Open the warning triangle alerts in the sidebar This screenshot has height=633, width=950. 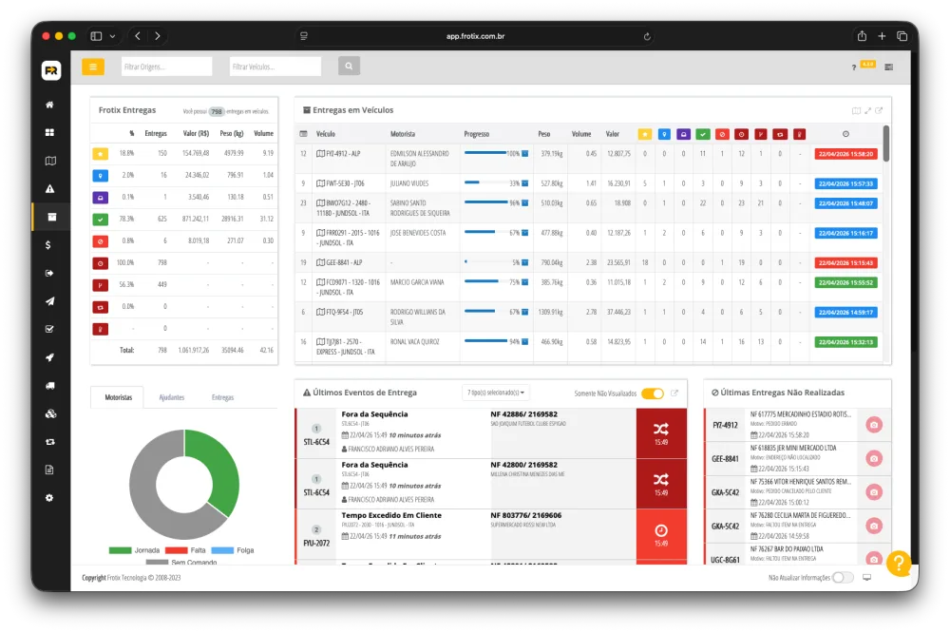[49, 188]
